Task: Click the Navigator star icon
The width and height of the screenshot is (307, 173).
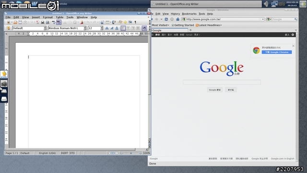Action: pyautogui.click(x=125, y=23)
